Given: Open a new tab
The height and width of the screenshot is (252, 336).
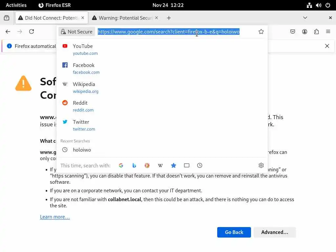Looking at the screenshot, I should 169,18.
